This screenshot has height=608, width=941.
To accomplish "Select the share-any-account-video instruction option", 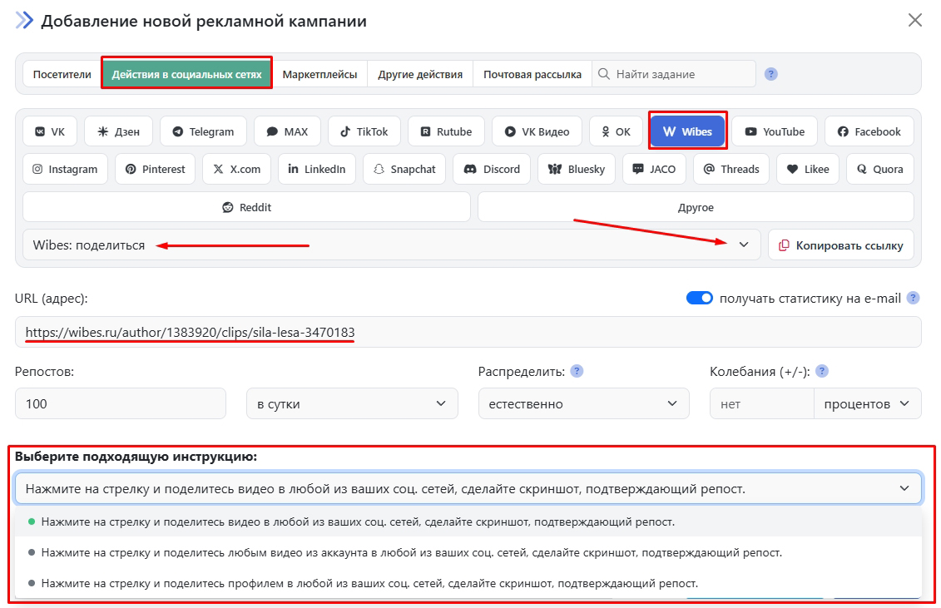I will click(x=411, y=552).
